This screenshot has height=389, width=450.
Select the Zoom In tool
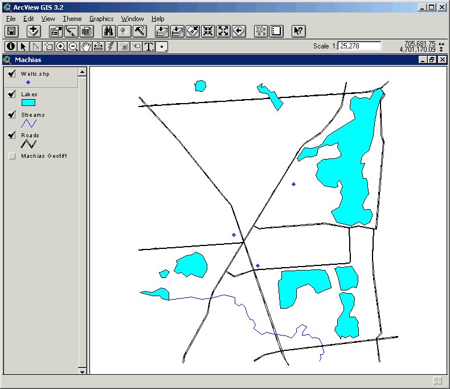point(61,47)
